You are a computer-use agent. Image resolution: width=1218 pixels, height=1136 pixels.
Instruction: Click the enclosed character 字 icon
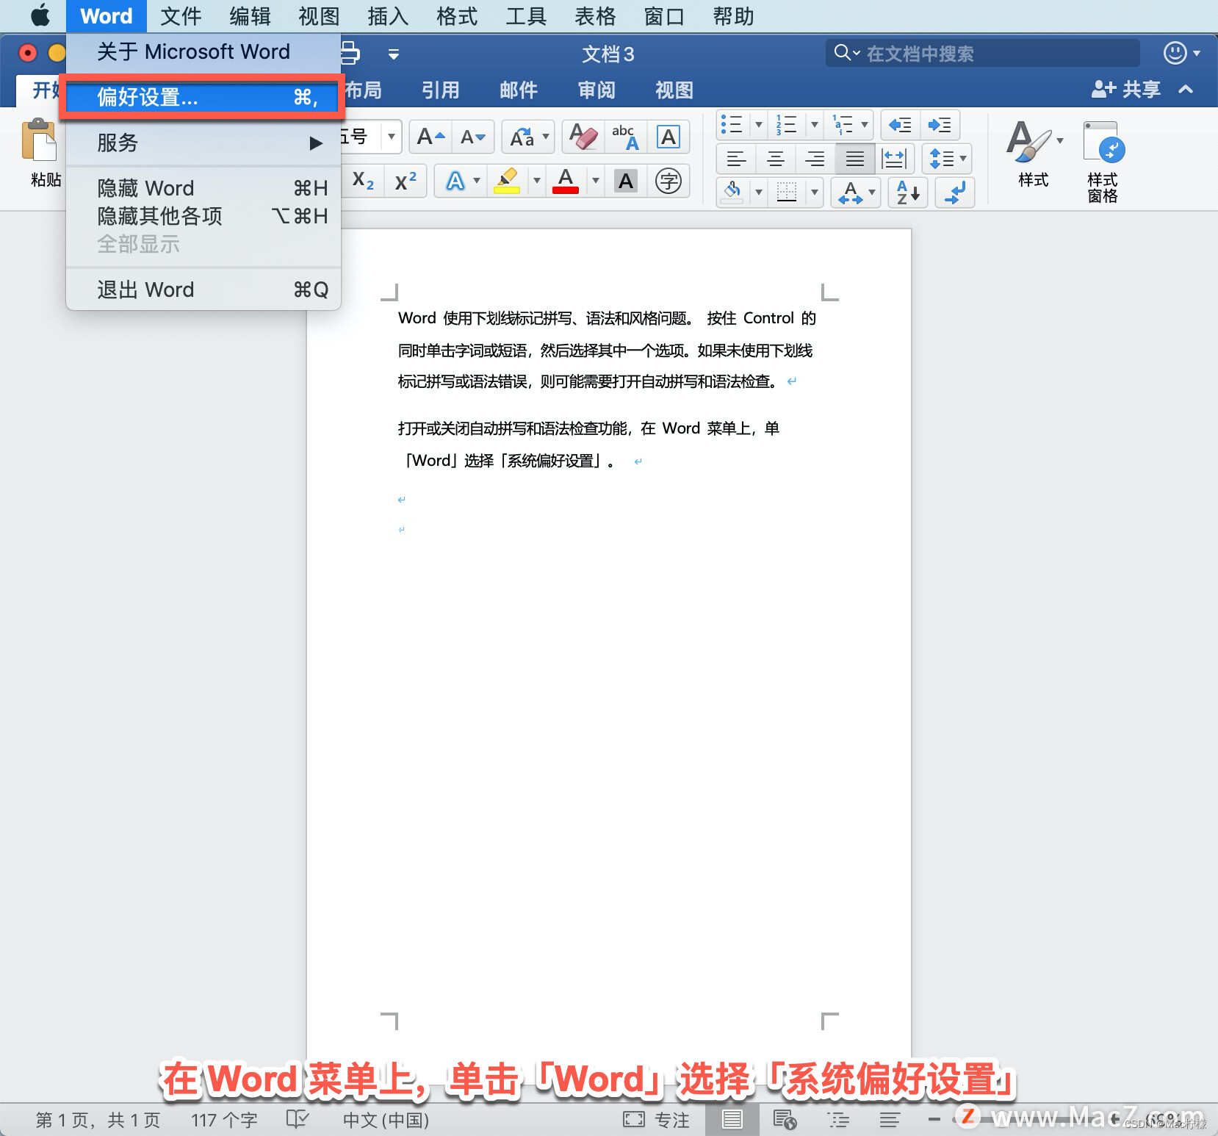point(668,181)
